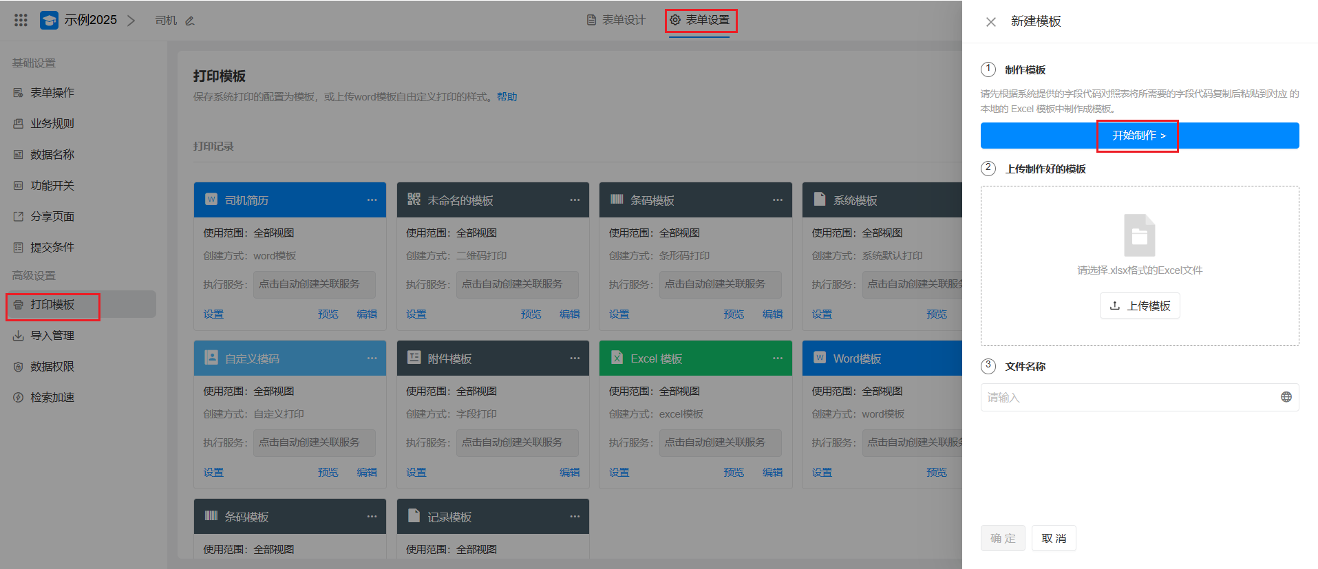Close the 新建模板 panel with X icon
This screenshot has height=569, width=1318.
990,22
